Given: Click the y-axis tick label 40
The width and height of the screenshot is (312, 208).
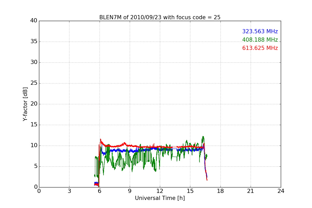Looking at the screenshot, I should click(34, 21).
